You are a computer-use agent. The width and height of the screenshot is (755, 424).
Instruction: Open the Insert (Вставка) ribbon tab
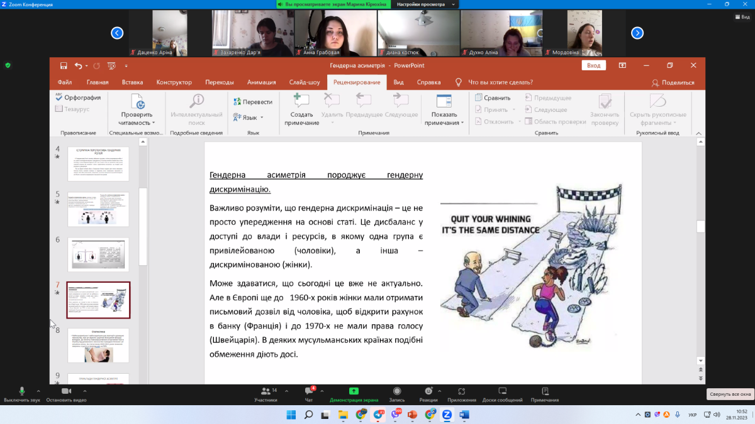point(132,82)
